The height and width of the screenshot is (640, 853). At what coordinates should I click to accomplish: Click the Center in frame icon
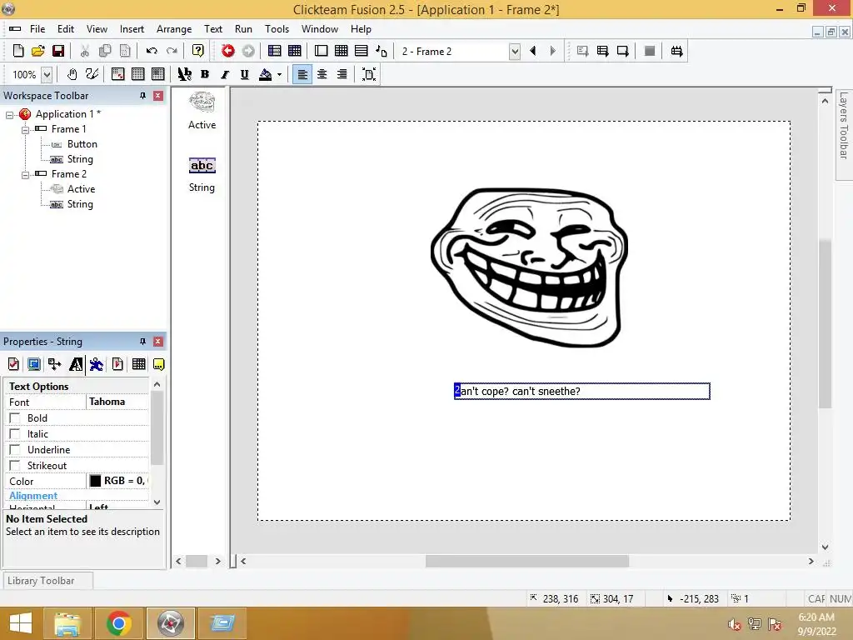point(369,74)
